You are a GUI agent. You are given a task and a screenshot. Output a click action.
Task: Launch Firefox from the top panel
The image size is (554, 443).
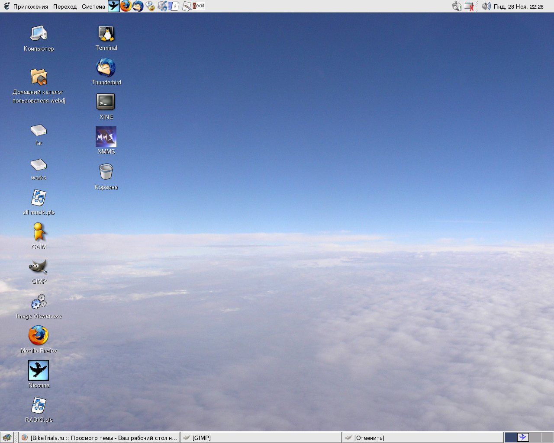click(126, 6)
